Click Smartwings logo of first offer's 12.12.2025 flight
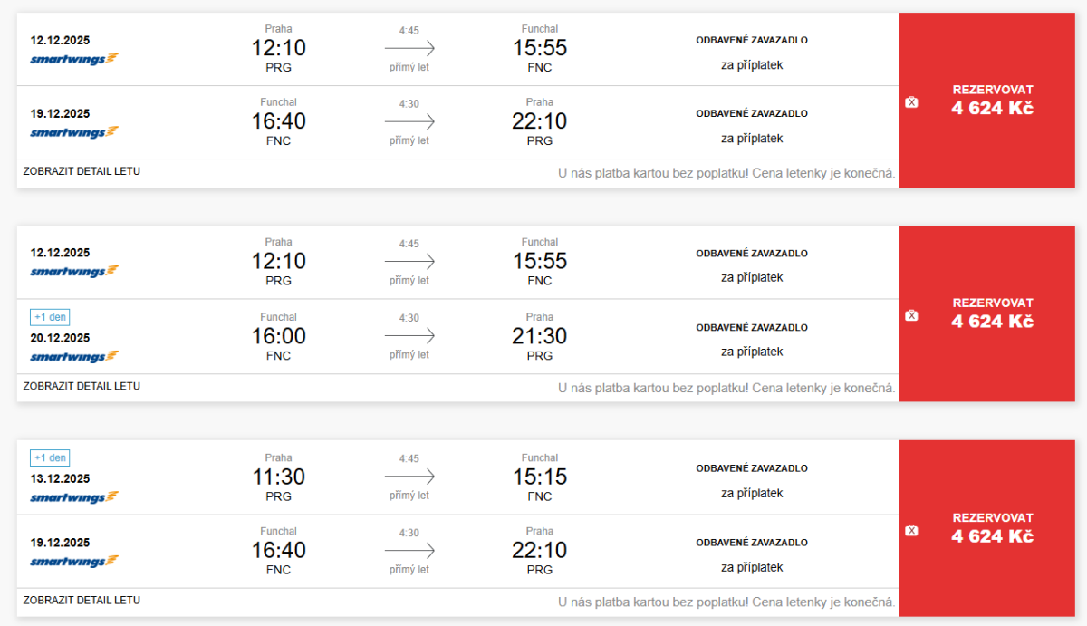Screen dimensions: 1087x626 [x=74, y=59]
